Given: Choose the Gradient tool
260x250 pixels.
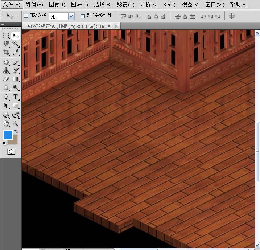Looking at the screenshot, I should tap(16, 79).
